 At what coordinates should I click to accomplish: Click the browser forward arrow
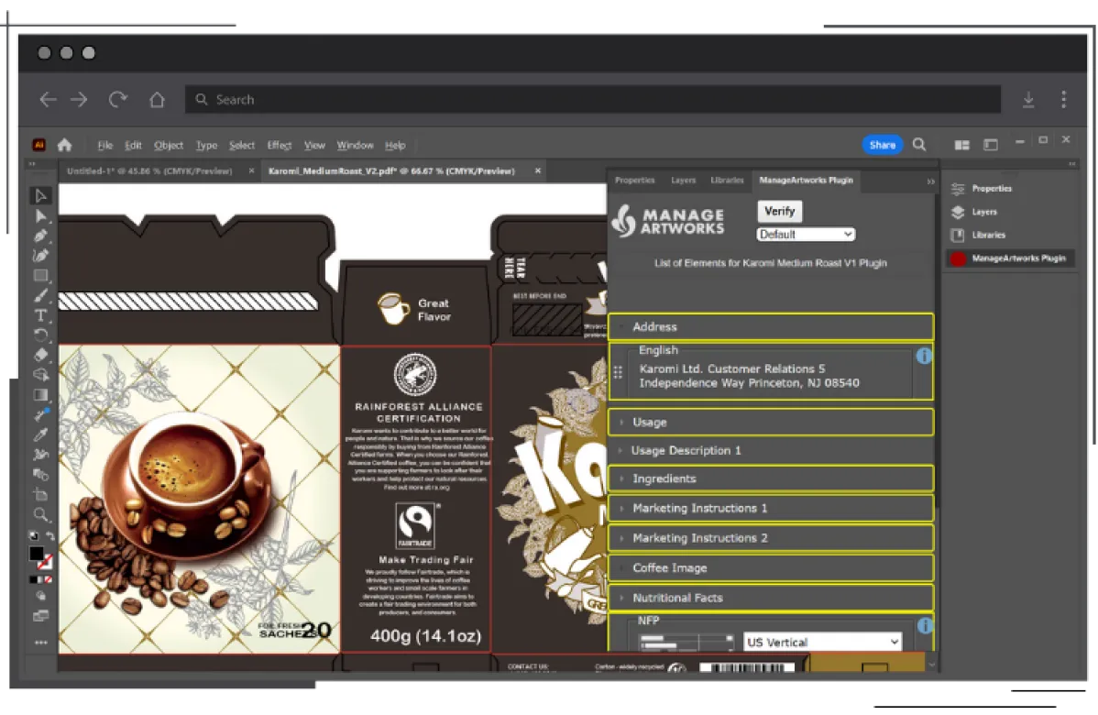coord(79,99)
